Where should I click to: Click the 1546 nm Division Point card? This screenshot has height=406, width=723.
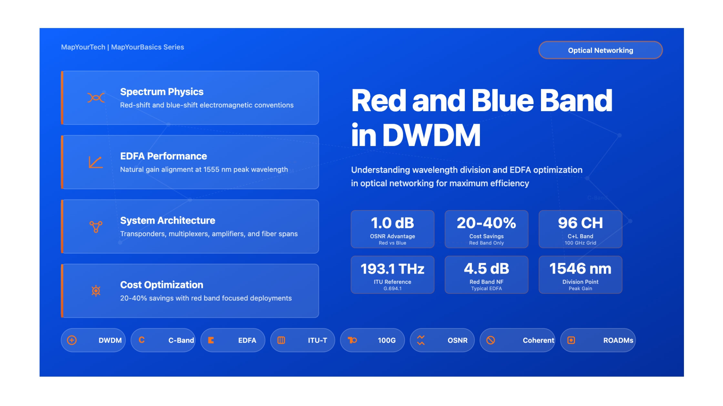pos(580,275)
